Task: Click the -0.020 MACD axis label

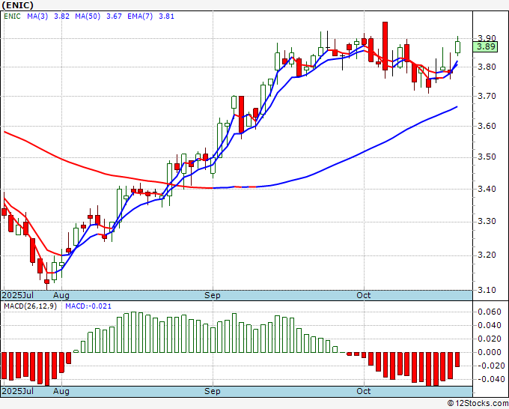Action: tap(490, 366)
